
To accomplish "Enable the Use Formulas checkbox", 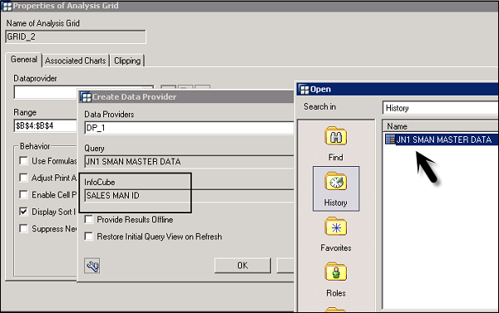I will [23, 161].
